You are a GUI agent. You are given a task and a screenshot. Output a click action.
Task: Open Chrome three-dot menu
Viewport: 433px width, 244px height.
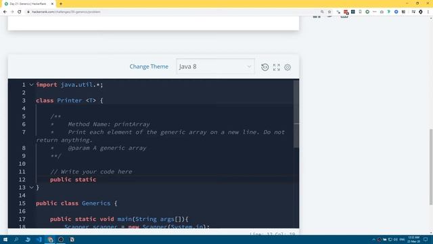428,12
